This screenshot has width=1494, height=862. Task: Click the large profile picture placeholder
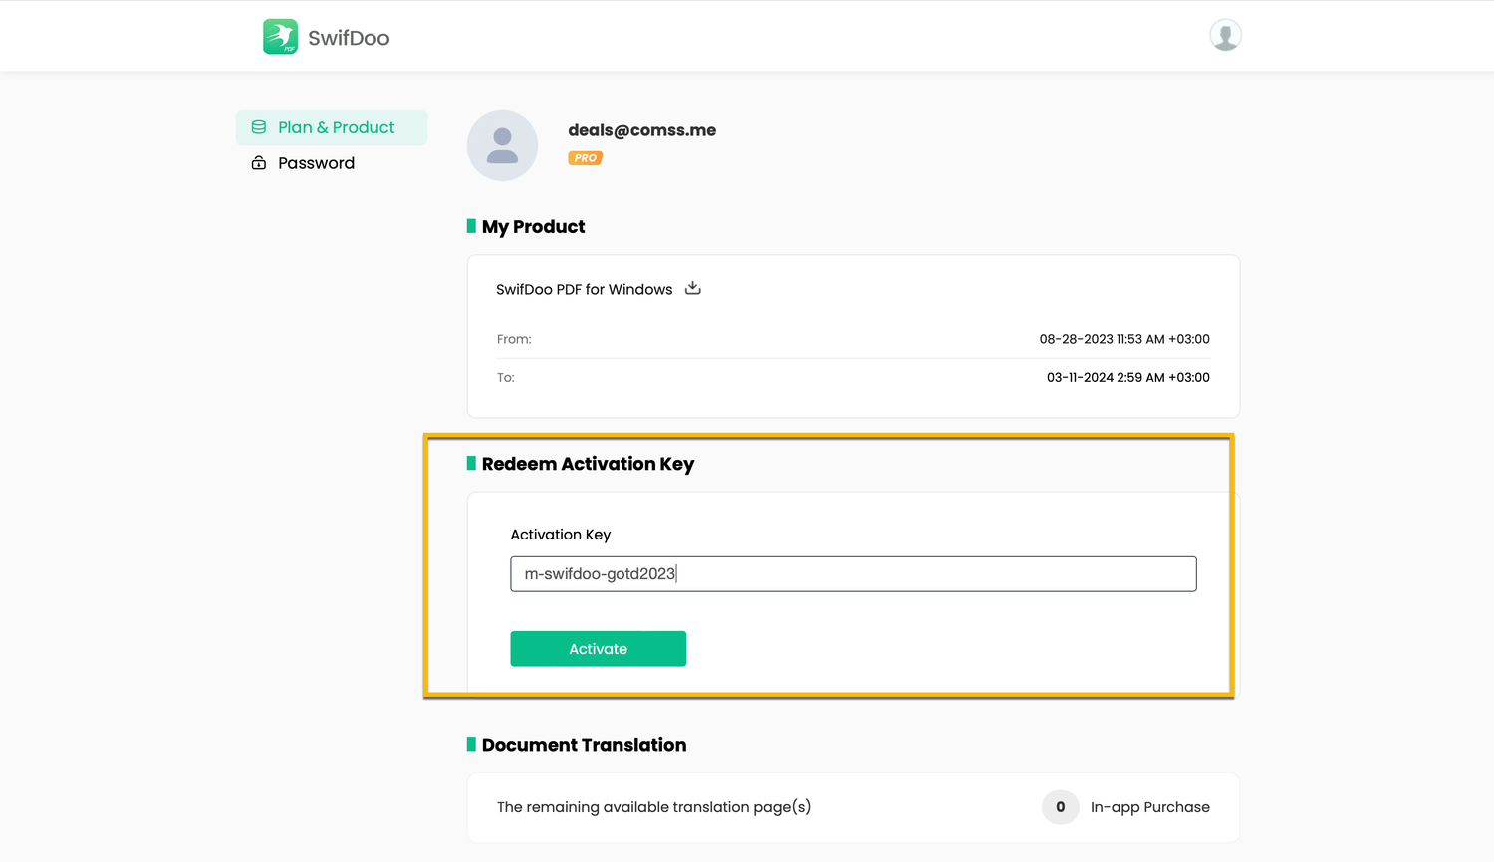pyautogui.click(x=502, y=145)
